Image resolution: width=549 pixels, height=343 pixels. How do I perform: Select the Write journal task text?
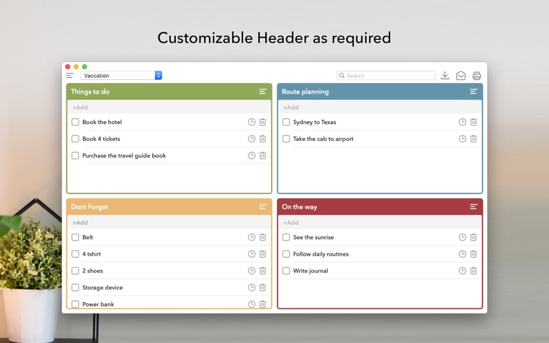310,271
